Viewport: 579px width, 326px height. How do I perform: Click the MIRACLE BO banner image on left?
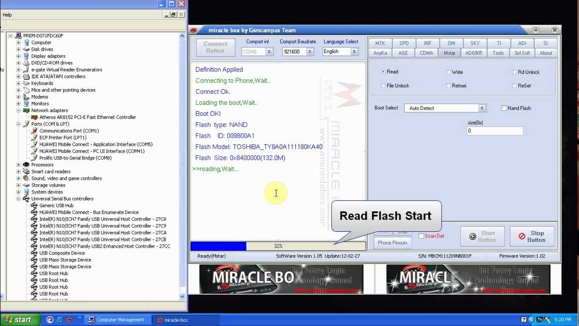click(281, 279)
